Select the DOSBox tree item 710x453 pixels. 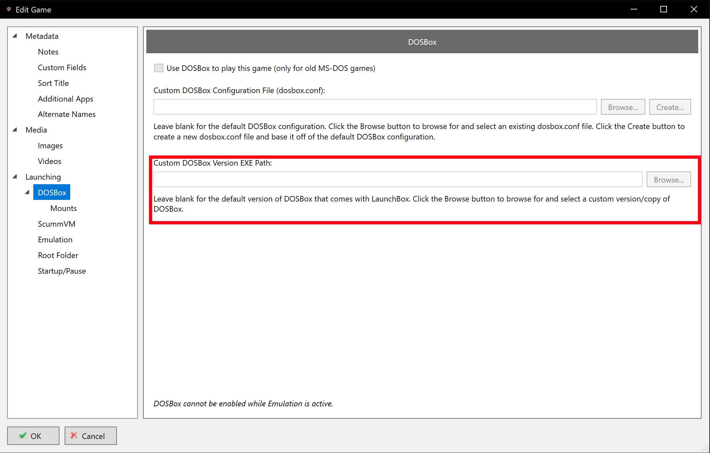click(52, 193)
